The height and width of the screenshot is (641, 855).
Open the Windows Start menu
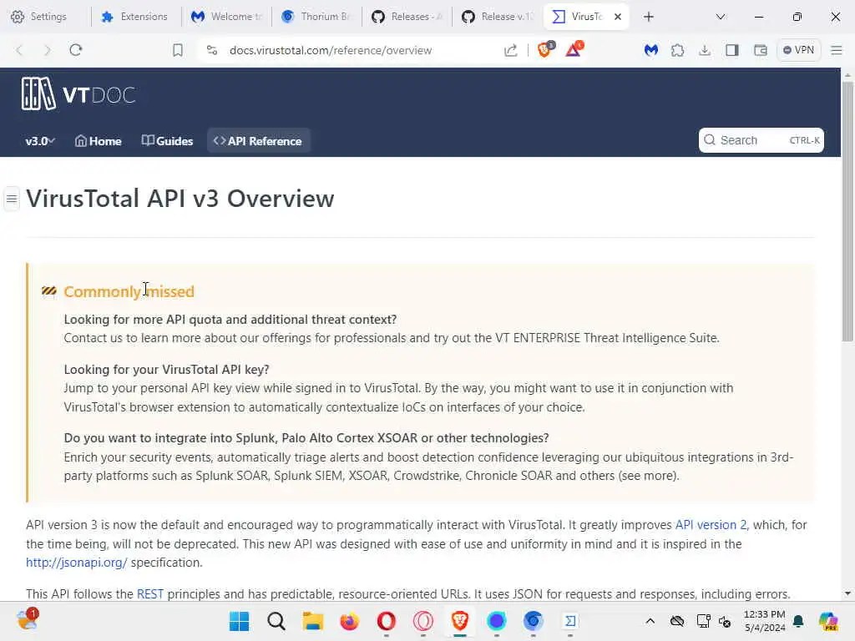coord(239,621)
